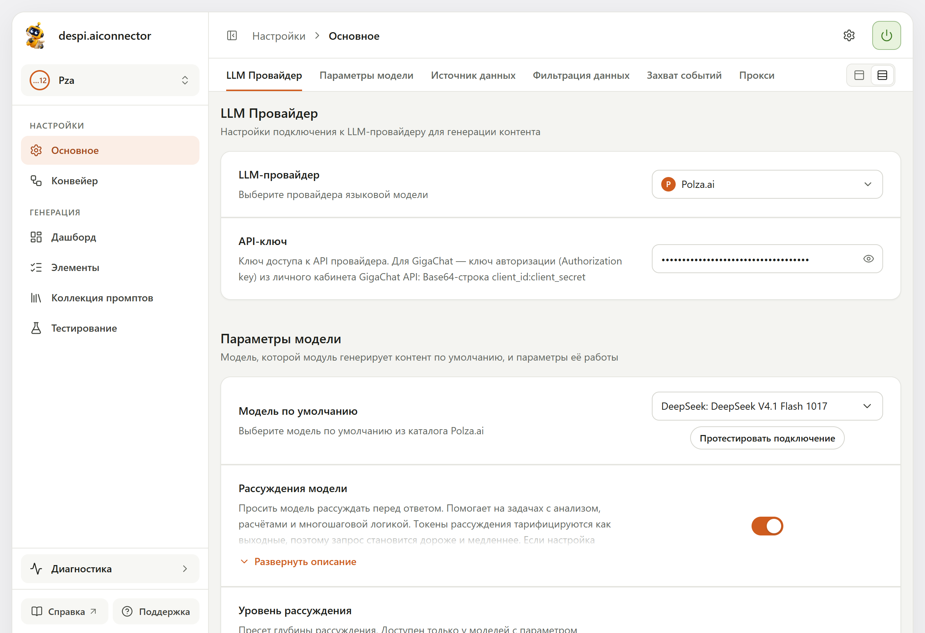Image resolution: width=925 pixels, height=633 pixels.
Task: Open the Pza profile selector
Action: click(x=110, y=80)
